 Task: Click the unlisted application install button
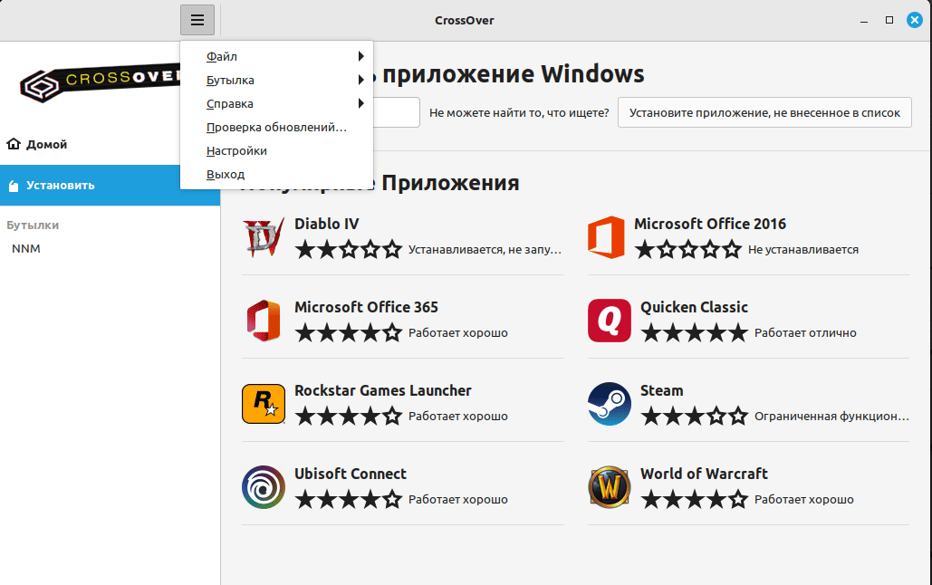(x=764, y=113)
